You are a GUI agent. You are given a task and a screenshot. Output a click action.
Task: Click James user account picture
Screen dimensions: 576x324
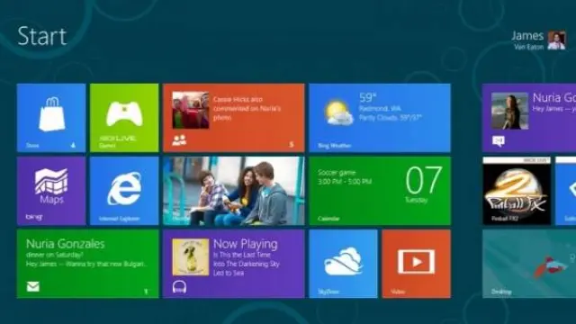(557, 40)
